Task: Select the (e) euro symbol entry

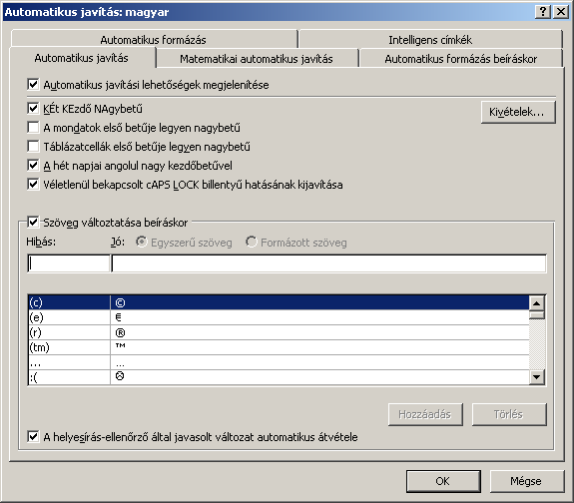Action: (x=279, y=317)
